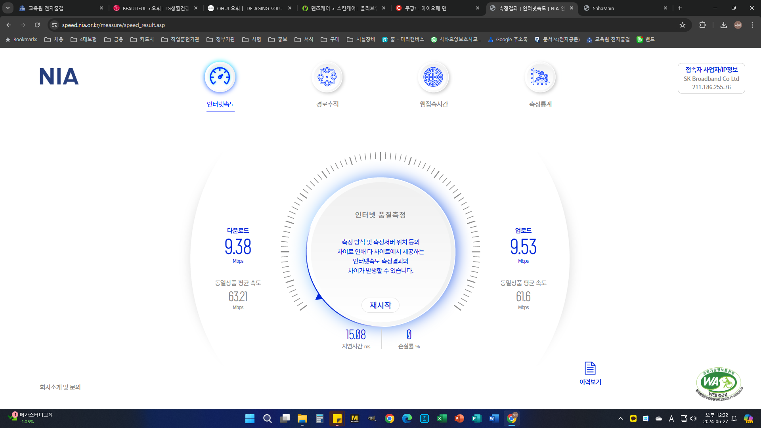The width and height of the screenshot is (761, 428).
Task: Bookmark this page with the star icon
Action: tap(683, 25)
